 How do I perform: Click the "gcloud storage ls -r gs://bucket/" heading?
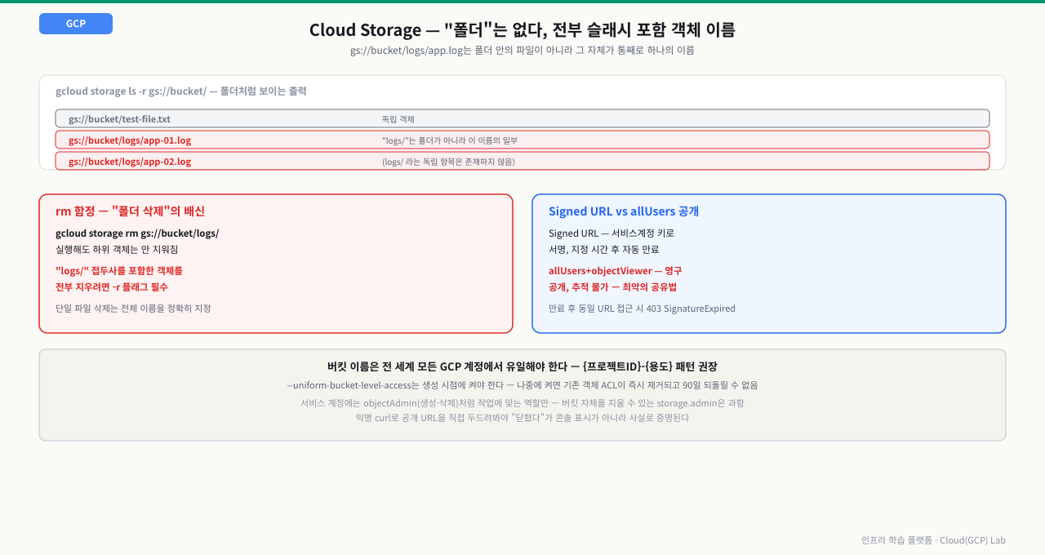[x=181, y=91]
